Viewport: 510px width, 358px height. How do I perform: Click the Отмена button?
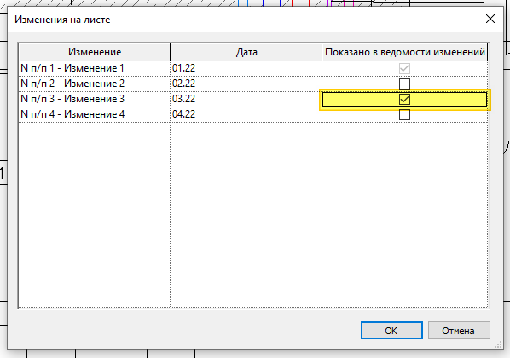(459, 331)
